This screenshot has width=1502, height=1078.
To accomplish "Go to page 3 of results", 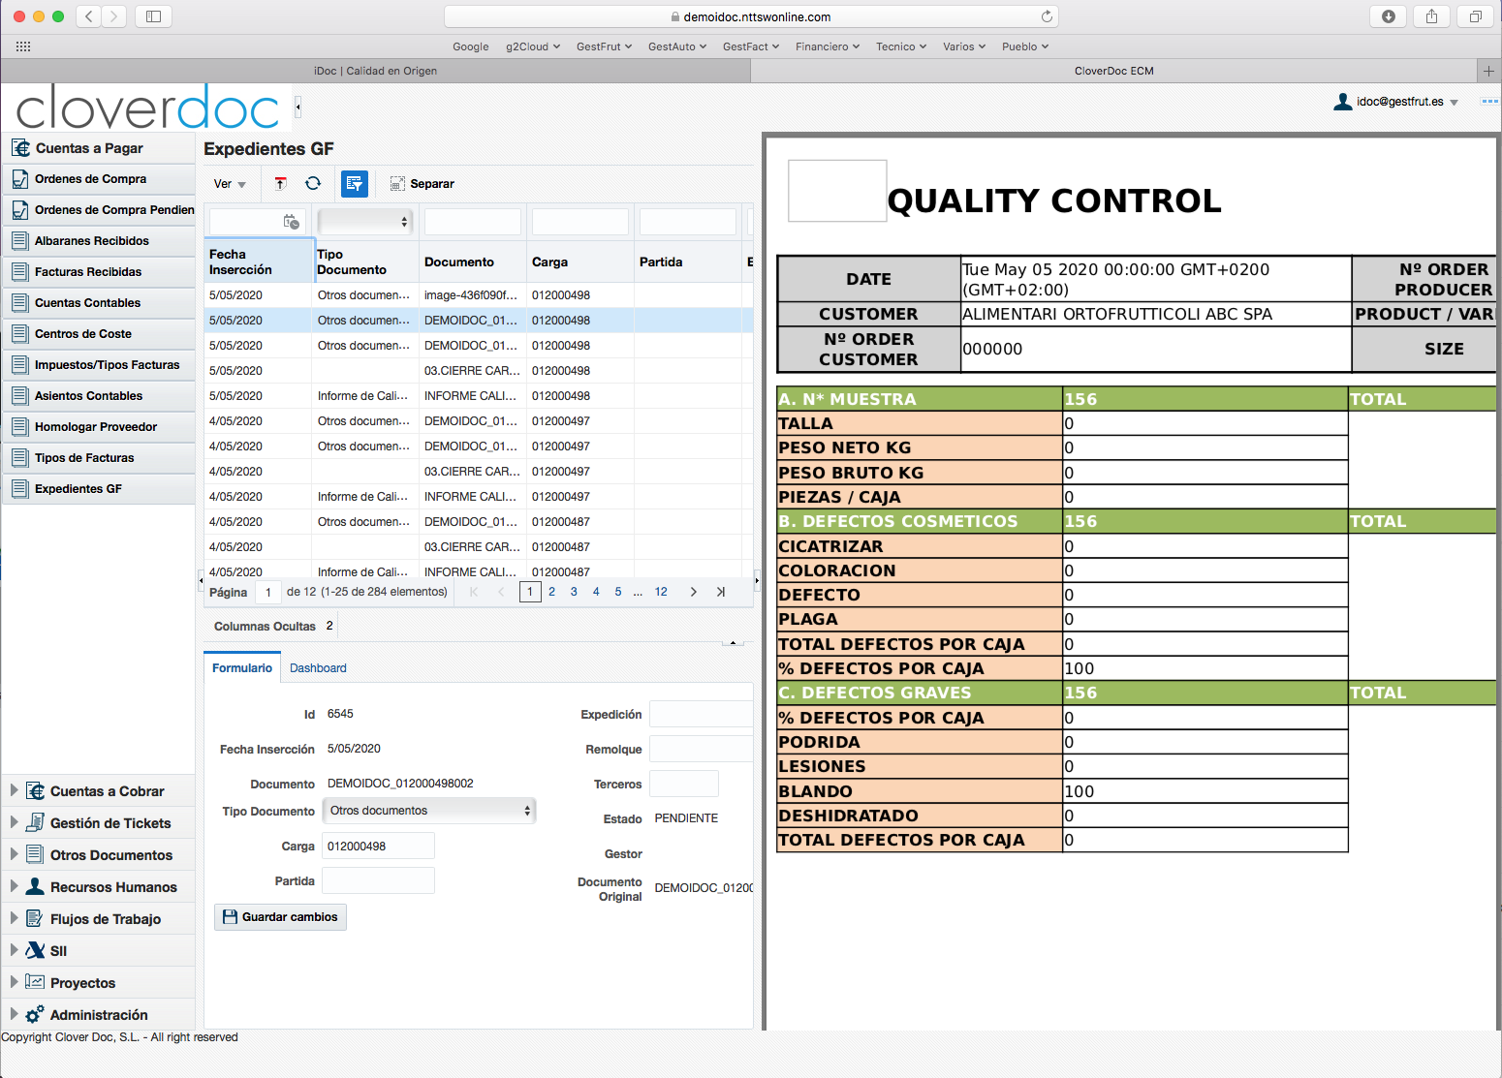I will [574, 592].
